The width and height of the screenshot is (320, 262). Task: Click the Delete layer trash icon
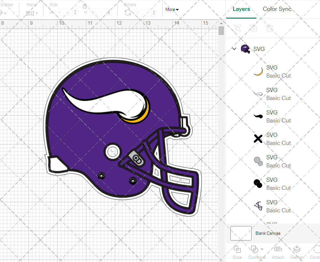[269, 28]
